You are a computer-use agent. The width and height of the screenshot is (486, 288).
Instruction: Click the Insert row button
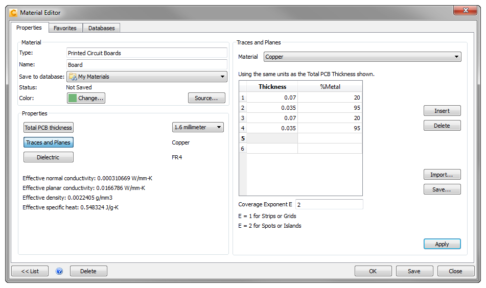(442, 111)
